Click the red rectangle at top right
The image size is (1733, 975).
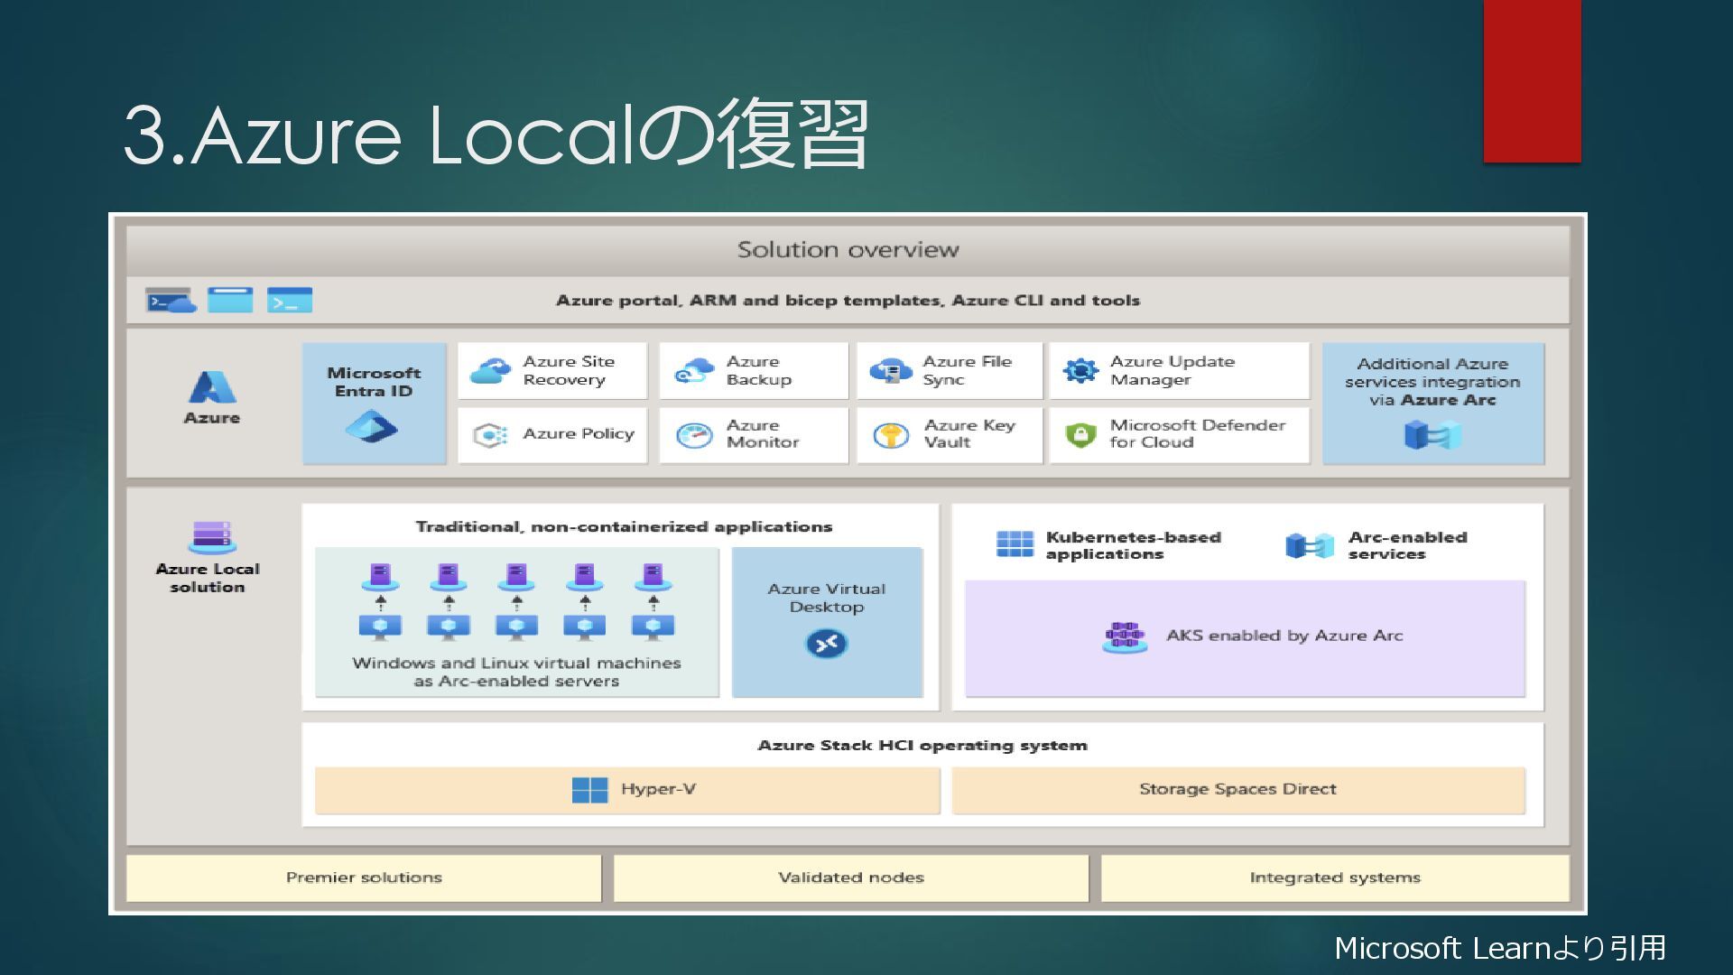(1532, 81)
